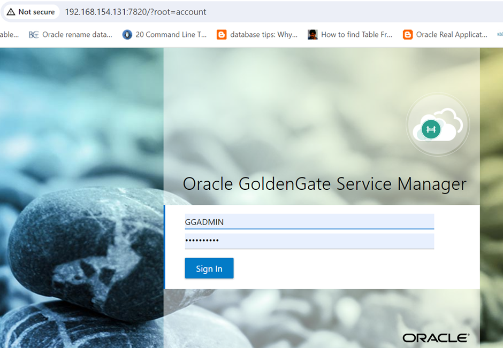The width and height of the screenshot is (503, 348).
Task: Click Blogger icon of Oracle Real Applicat bookmark
Action: pyautogui.click(x=408, y=35)
